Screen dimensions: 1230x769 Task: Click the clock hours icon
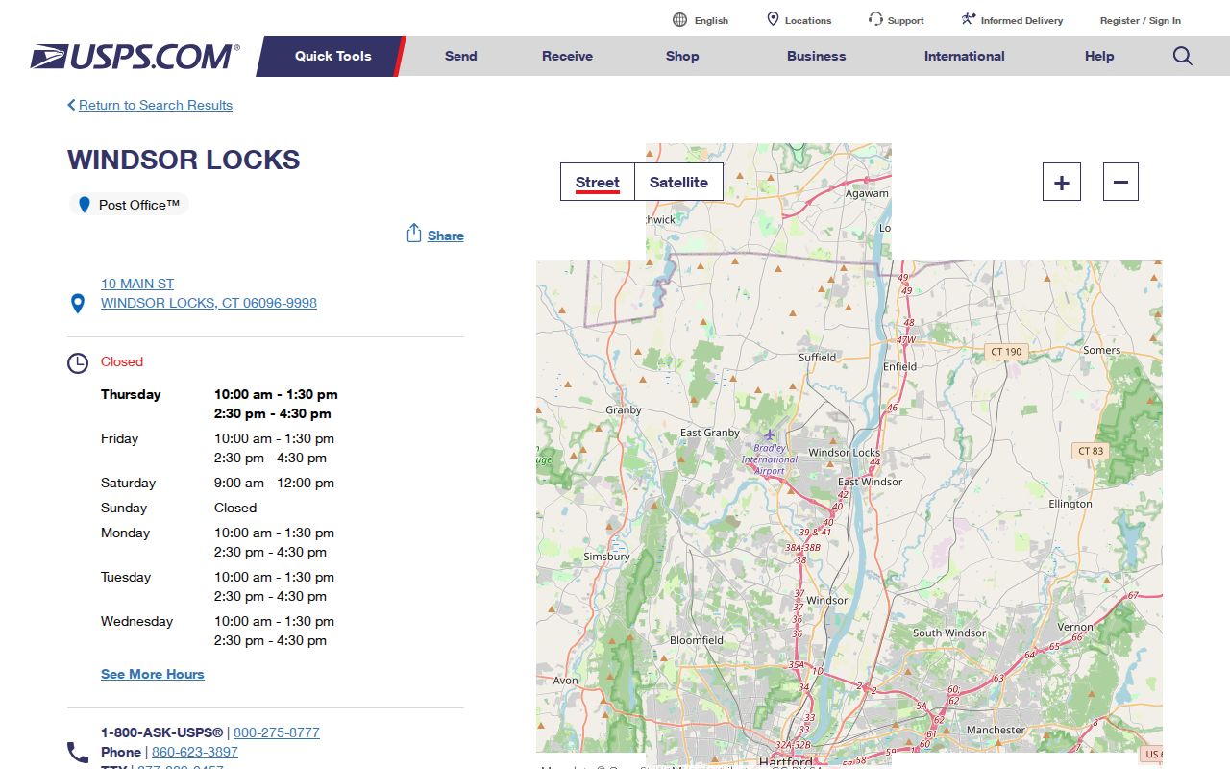(78, 363)
